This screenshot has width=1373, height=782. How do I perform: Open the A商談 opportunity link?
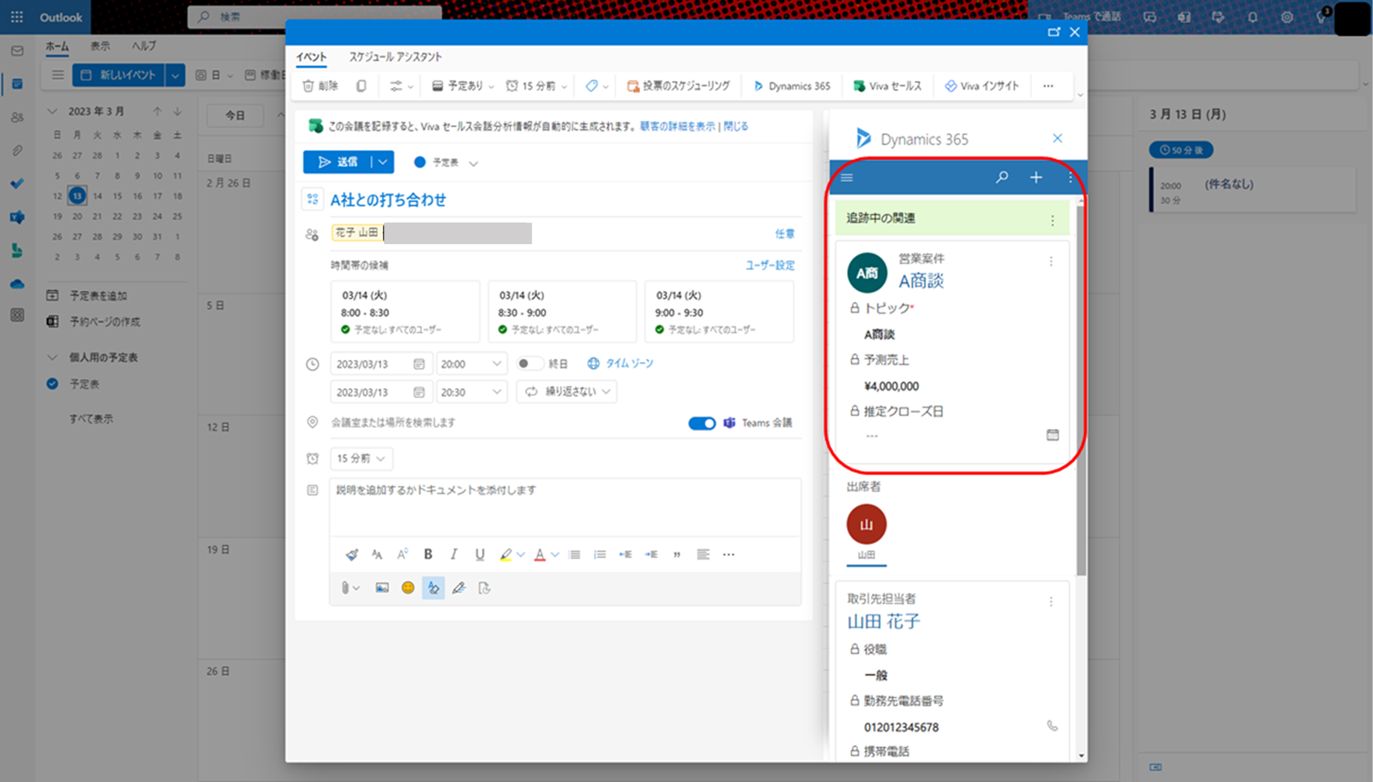coord(921,280)
